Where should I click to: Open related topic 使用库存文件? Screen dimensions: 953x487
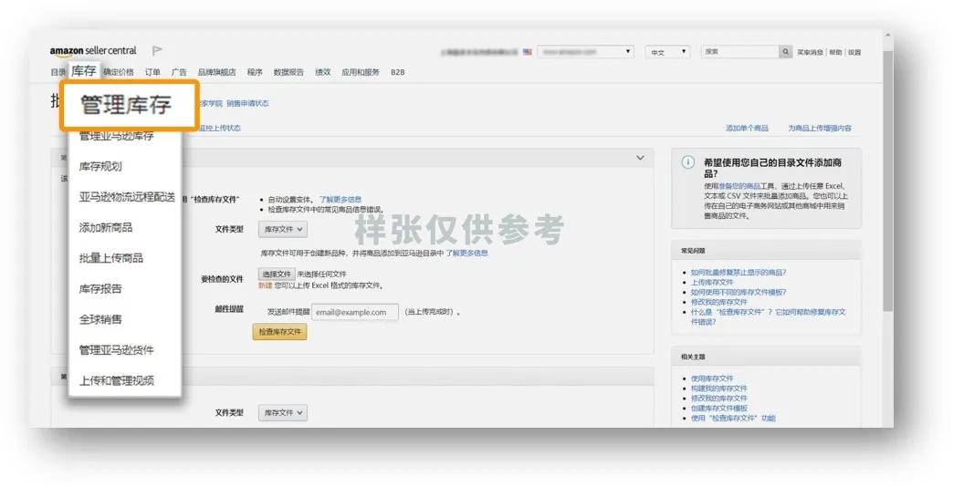click(x=712, y=378)
